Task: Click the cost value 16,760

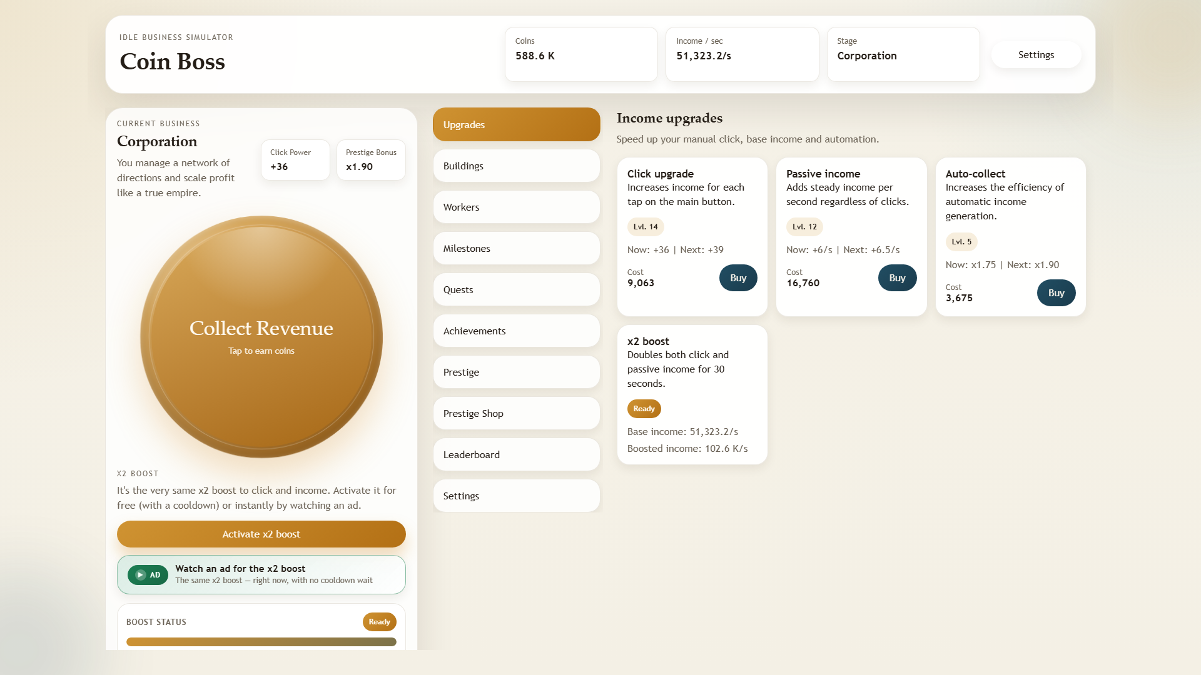Action: [x=803, y=283]
